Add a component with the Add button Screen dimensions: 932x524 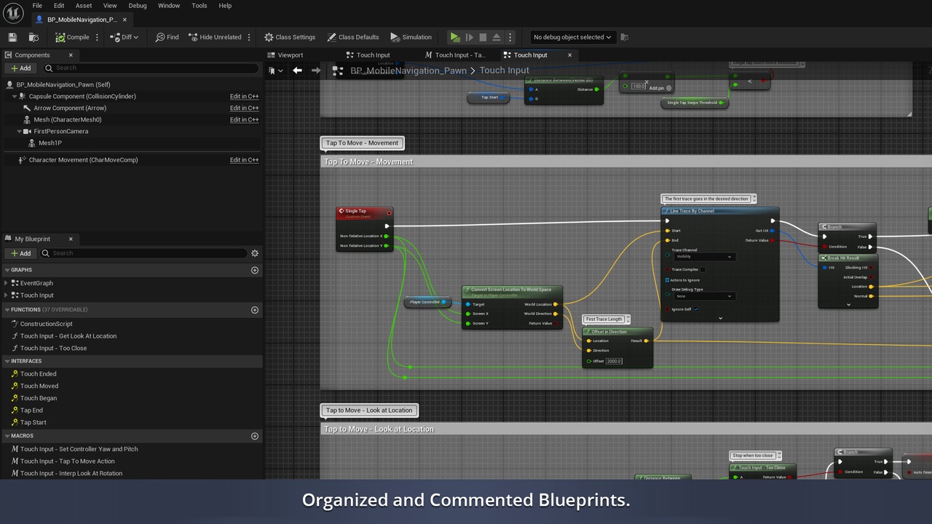pos(20,68)
